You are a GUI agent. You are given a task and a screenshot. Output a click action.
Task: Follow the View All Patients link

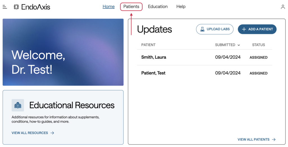click(x=253, y=139)
